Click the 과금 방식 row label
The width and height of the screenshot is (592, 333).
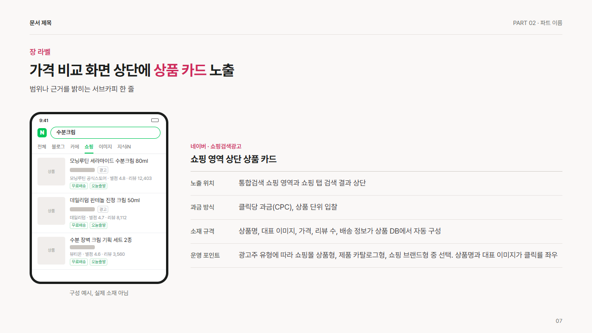pos(203,207)
